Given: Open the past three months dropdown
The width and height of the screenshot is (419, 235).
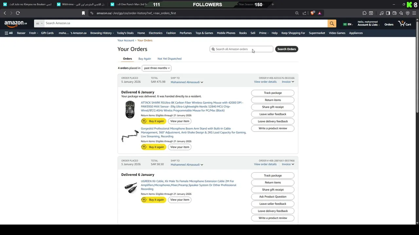Looking at the screenshot, I should 156,68.
